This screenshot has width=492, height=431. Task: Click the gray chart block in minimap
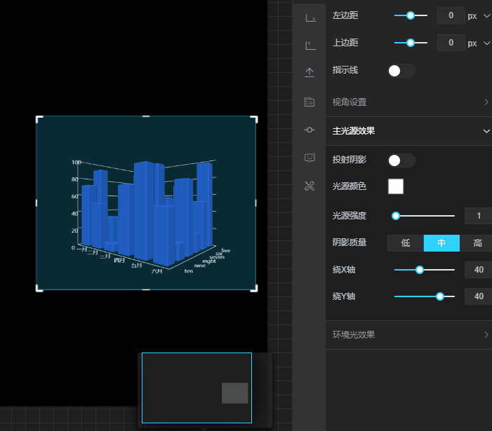234,392
